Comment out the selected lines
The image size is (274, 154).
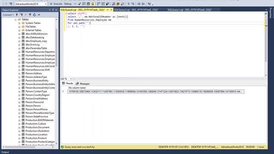128,4
